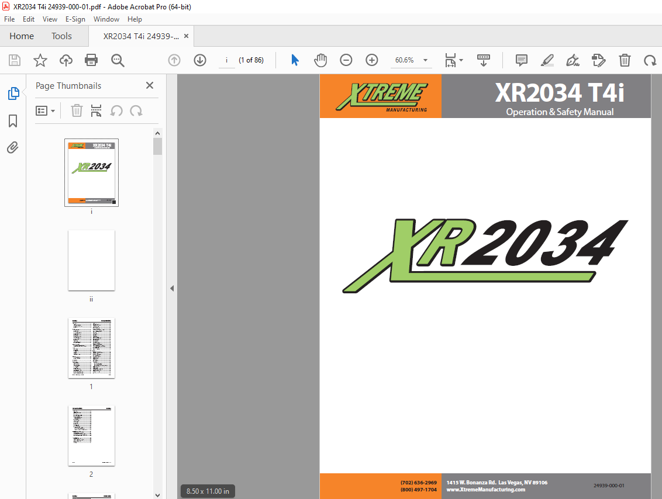Open the File menu

(9, 19)
